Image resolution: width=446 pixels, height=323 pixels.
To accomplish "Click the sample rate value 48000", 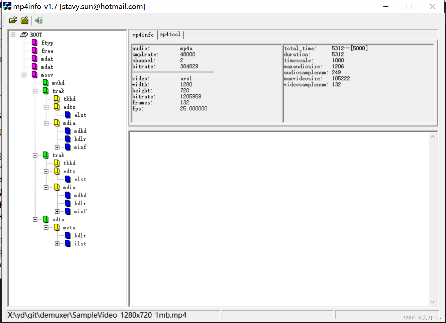I will (188, 55).
